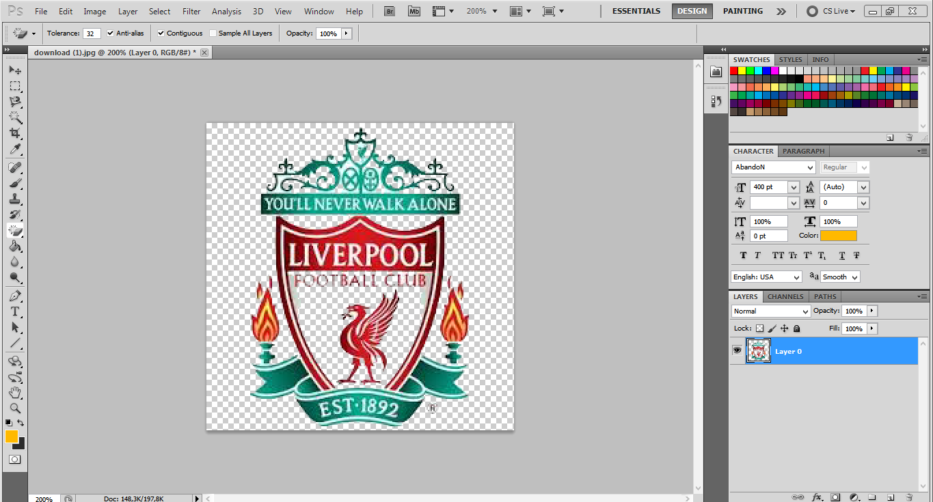Toggle Lock position for the layer

pyautogui.click(x=785, y=329)
